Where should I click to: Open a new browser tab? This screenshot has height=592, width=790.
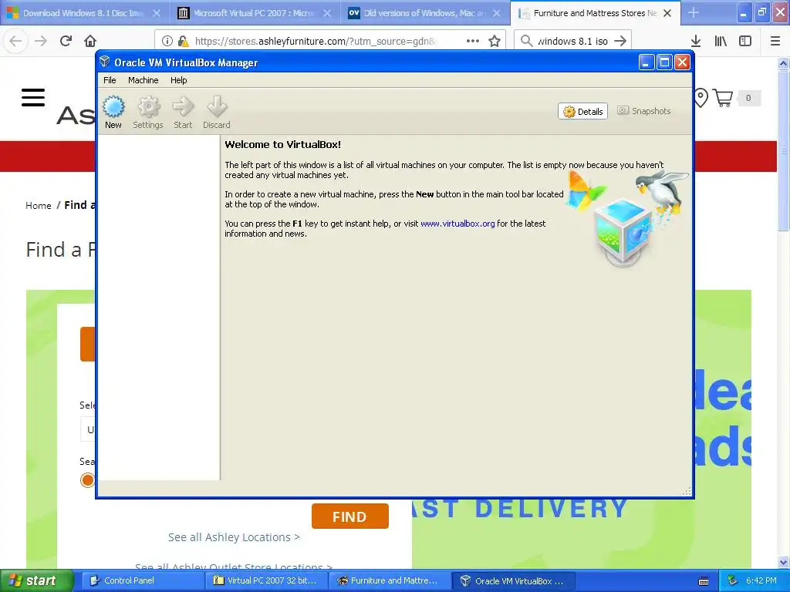tap(694, 13)
